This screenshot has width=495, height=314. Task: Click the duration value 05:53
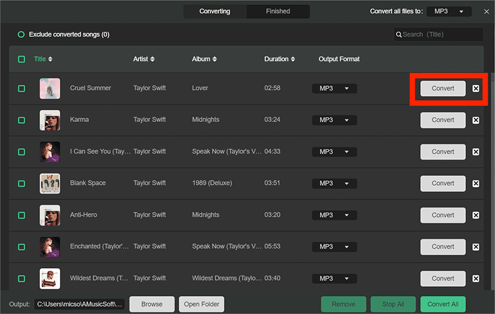272,246
